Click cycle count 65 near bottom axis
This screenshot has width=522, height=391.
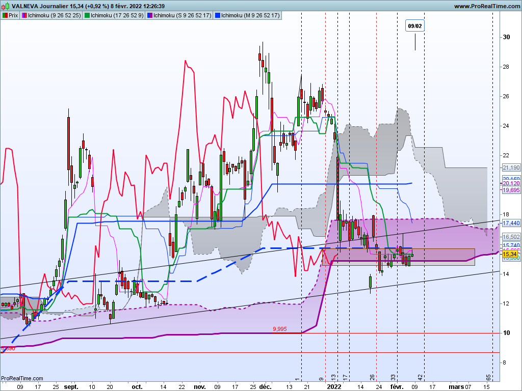(x=488, y=377)
